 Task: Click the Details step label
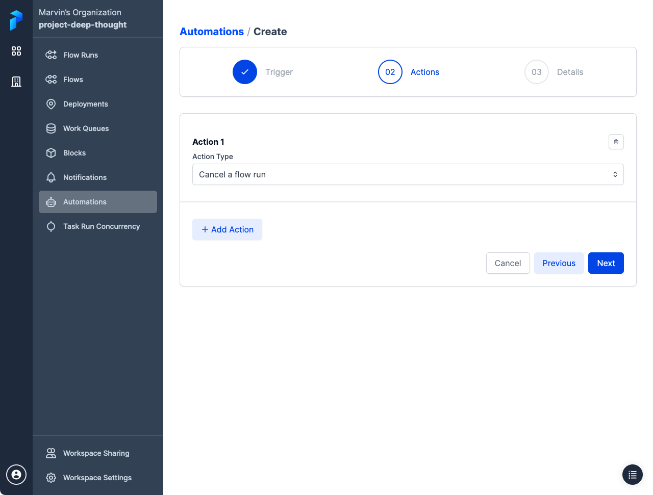pyautogui.click(x=570, y=72)
